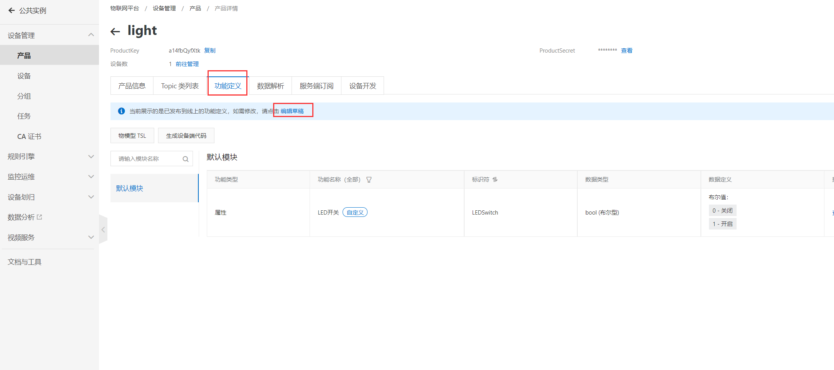
Task: Click the filter icon next to 功能名称
Action: click(x=369, y=180)
